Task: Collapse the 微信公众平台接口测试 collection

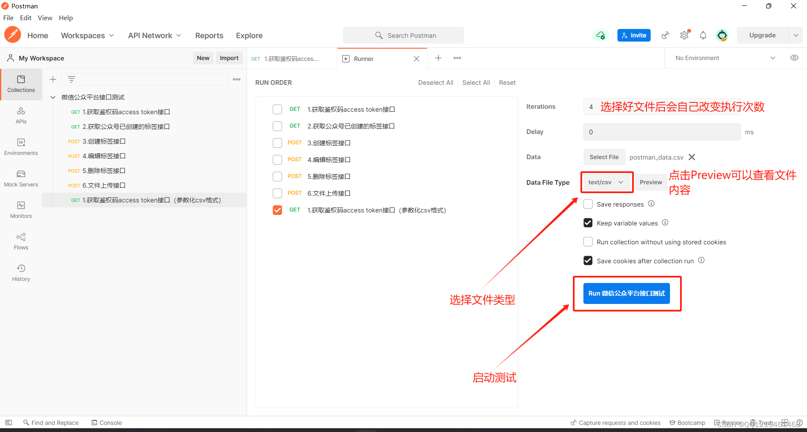Action: tap(53, 97)
